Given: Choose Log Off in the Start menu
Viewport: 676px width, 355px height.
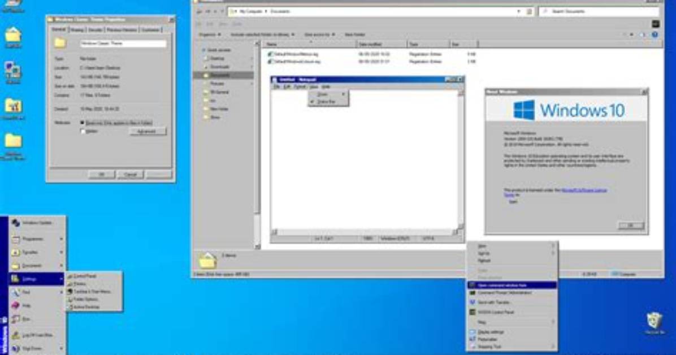Looking at the screenshot, I should point(37,335).
